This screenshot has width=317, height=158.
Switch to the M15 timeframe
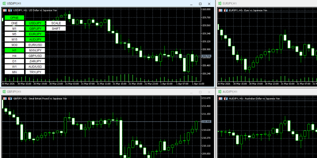pos(14,39)
